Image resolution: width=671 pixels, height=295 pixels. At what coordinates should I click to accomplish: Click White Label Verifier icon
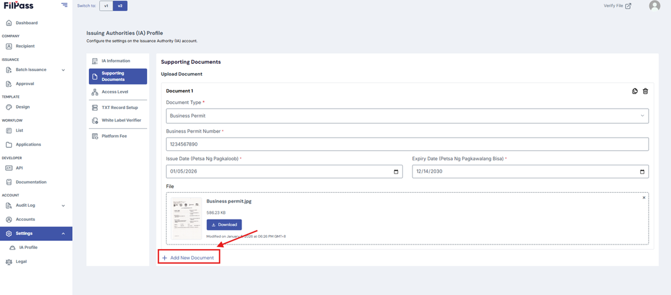click(95, 121)
